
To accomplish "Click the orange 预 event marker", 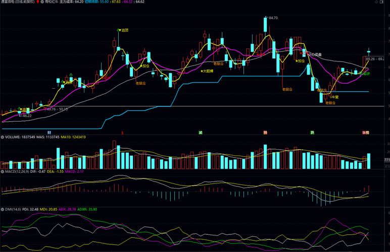I will pos(265,133).
